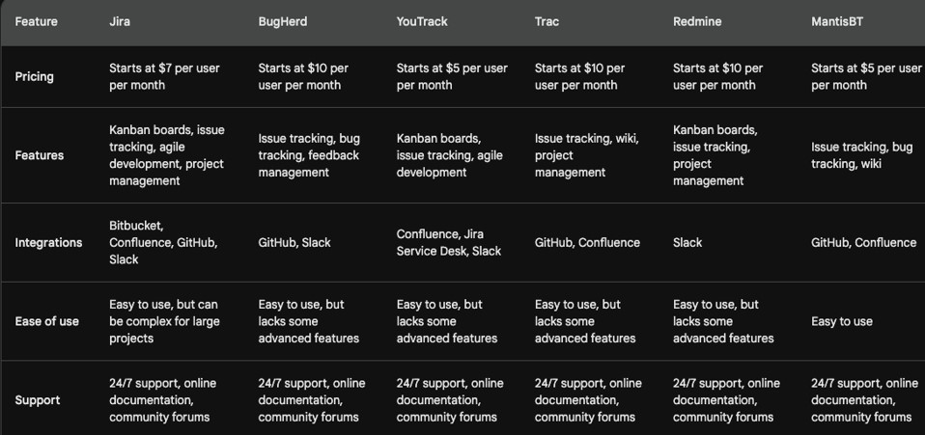Click BugHerd's GitHub, Slack integrations cell
925x435 pixels.
[294, 243]
